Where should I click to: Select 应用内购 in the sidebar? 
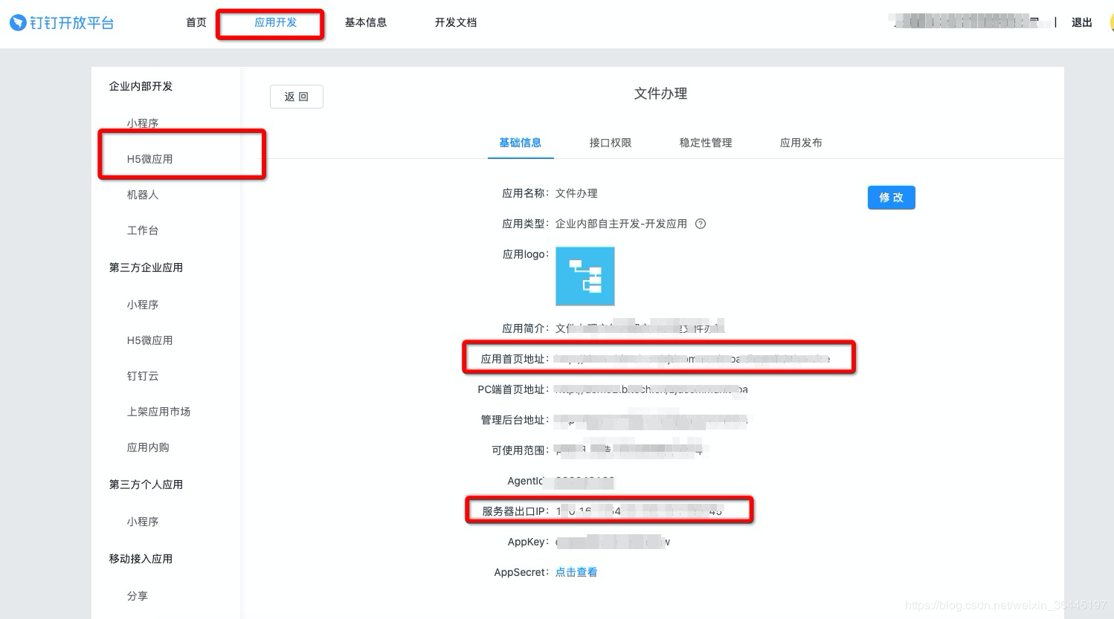point(148,447)
